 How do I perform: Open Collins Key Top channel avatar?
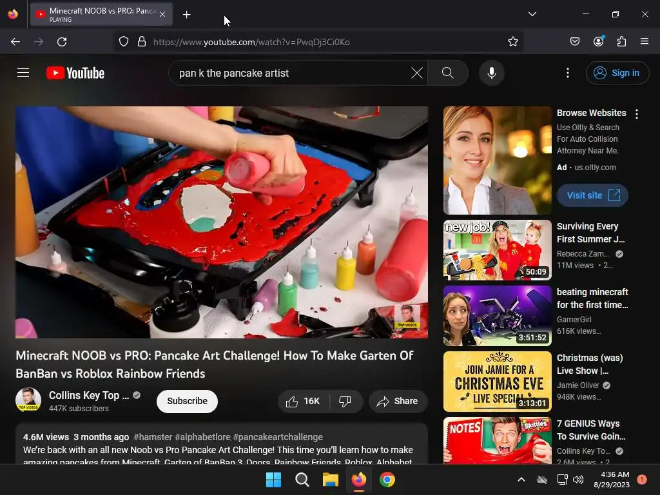tap(28, 399)
